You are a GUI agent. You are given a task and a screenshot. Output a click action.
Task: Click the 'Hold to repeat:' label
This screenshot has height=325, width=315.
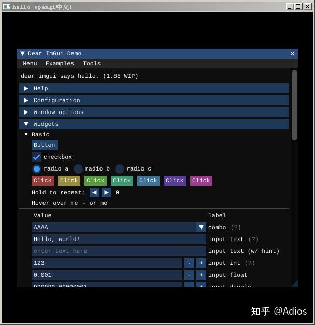point(58,192)
